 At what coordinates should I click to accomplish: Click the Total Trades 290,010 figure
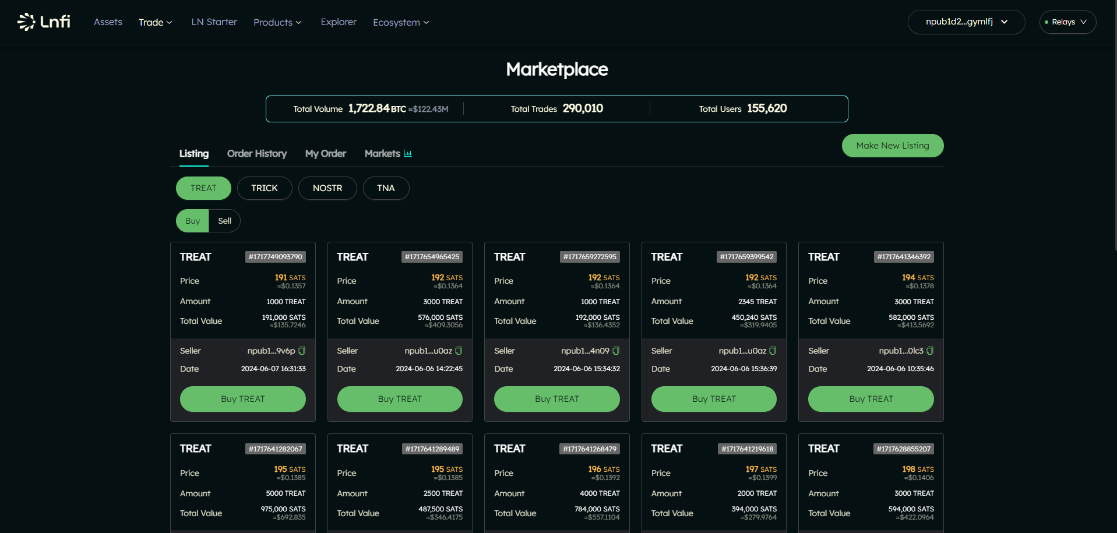pyautogui.click(x=583, y=108)
